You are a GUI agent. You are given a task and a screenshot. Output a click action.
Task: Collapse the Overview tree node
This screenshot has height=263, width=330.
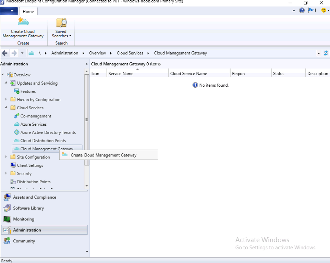click(2, 74)
